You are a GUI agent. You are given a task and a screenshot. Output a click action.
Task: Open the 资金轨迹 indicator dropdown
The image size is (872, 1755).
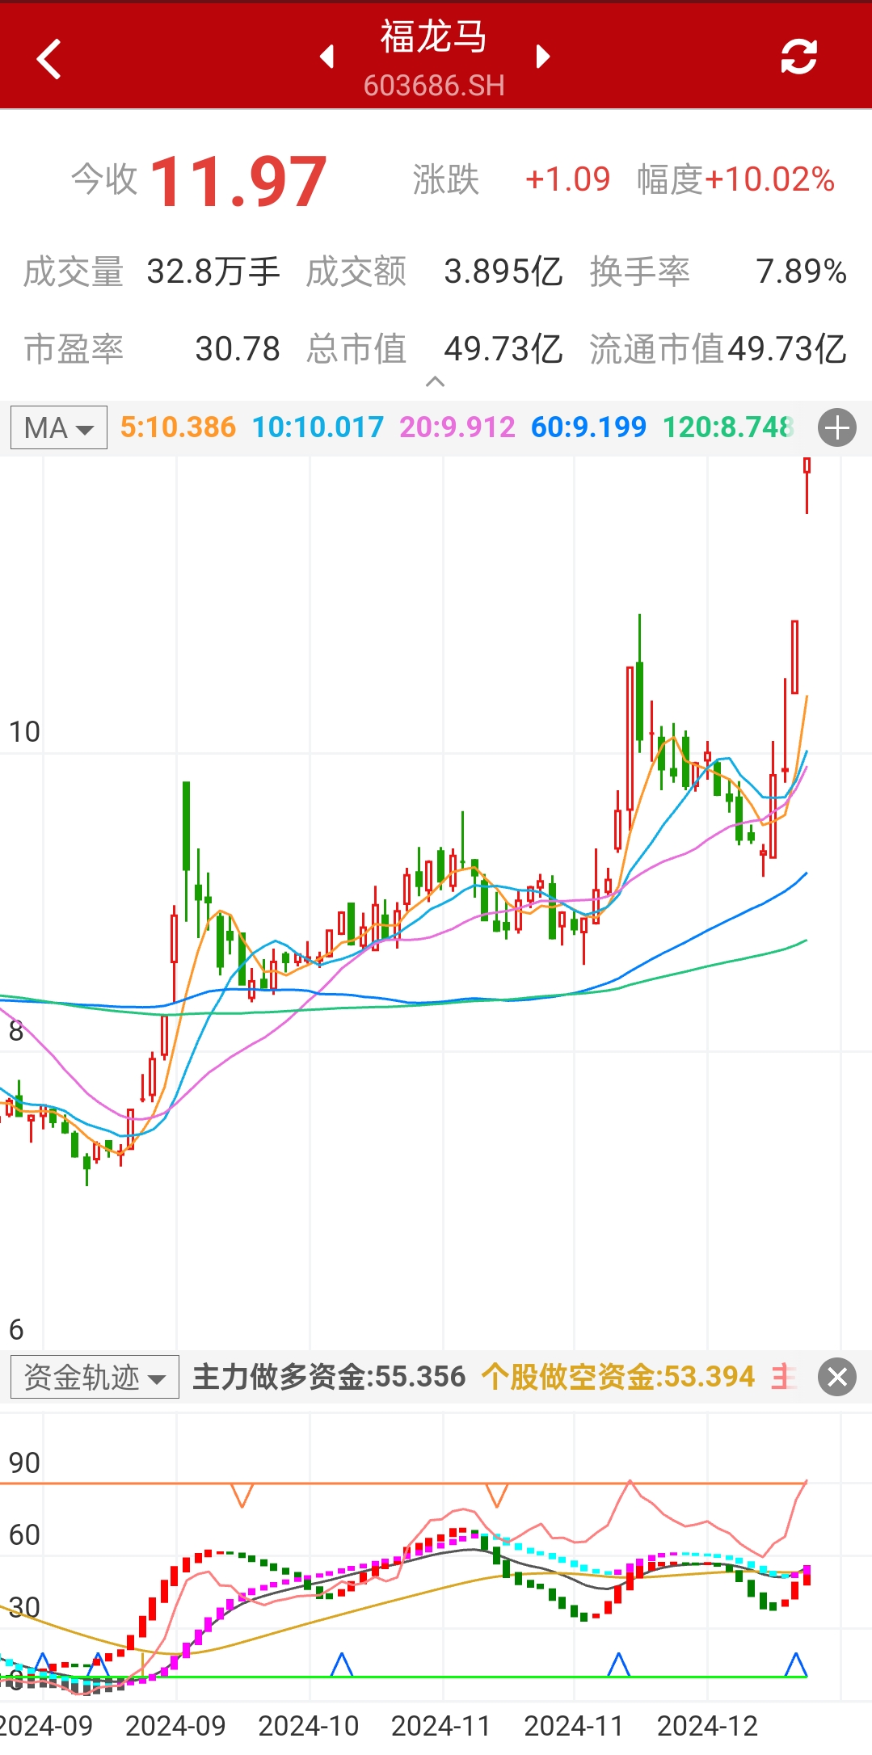[x=95, y=1377]
